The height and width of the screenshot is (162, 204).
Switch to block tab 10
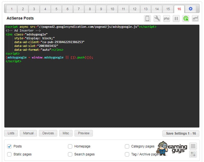point(112,9)
